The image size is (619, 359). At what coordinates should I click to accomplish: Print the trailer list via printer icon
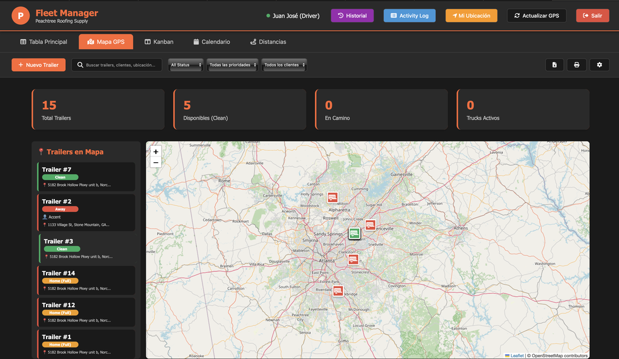[x=577, y=65]
